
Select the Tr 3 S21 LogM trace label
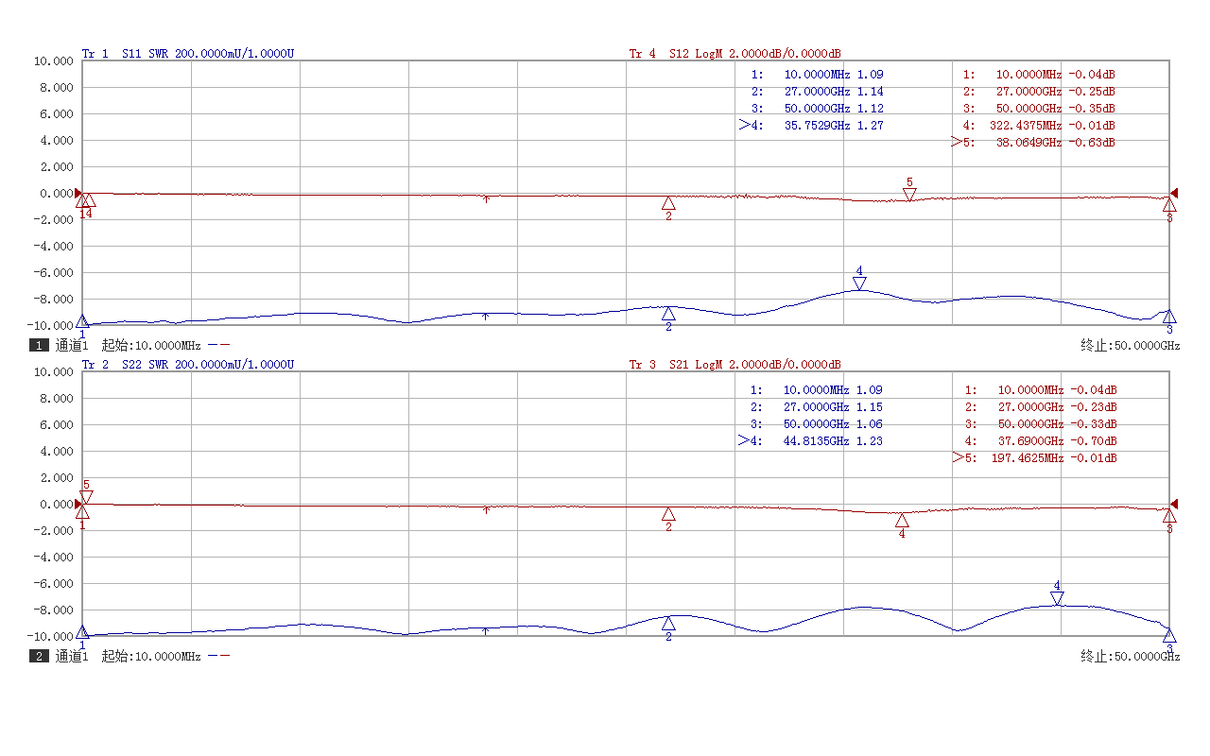(735, 365)
